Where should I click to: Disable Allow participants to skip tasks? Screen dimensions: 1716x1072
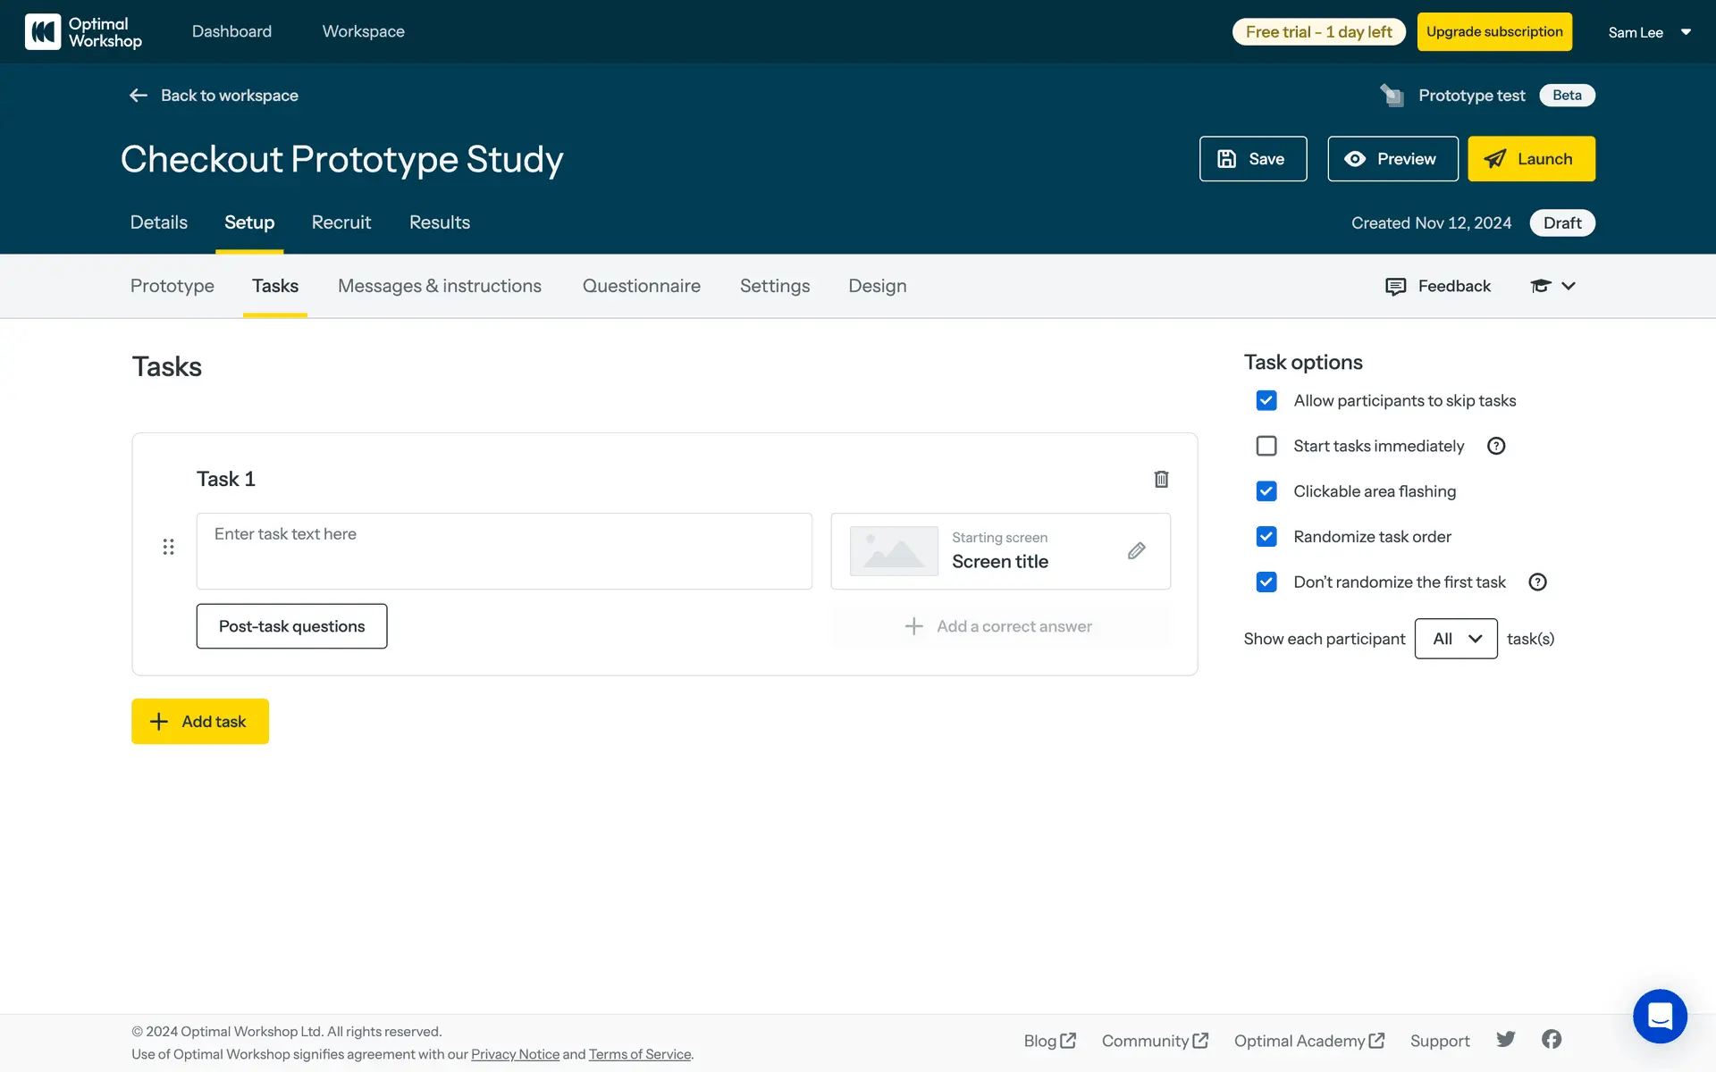(x=1266, y=400)
